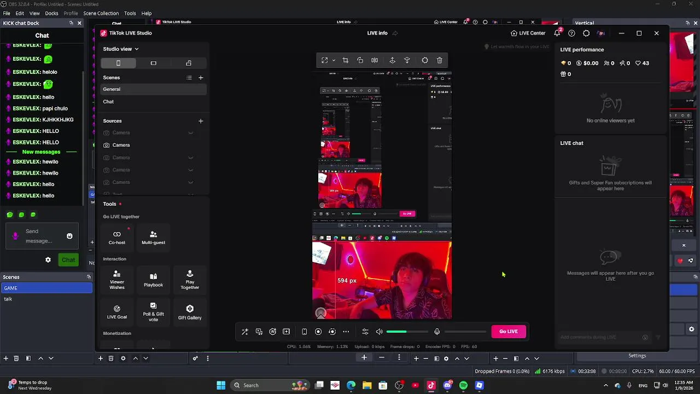The width and height of the screenshot is (700, 394).
Task: Click the rotate source icon
Action: click(360, 60)
